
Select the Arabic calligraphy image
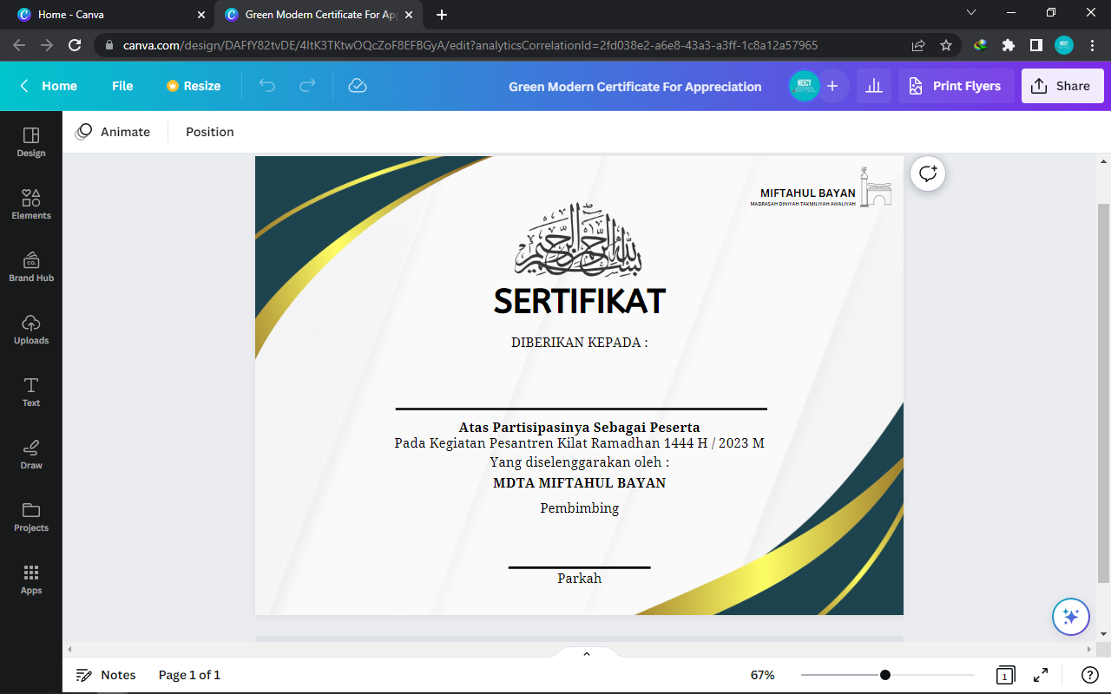coord(579,239)
